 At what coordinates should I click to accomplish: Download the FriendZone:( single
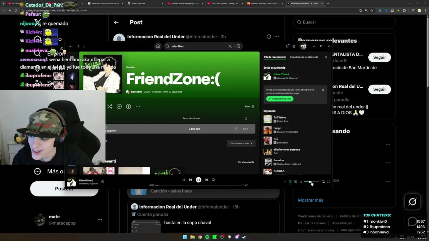click(128, 106)
